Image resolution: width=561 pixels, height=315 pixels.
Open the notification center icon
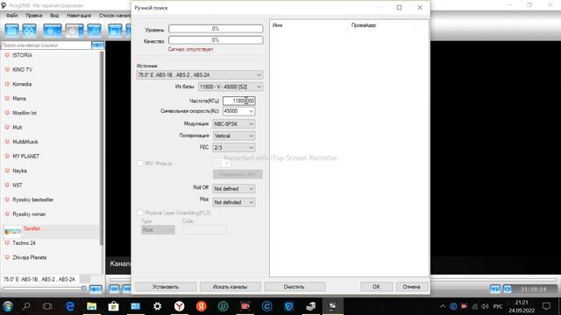tap(546, 306)
